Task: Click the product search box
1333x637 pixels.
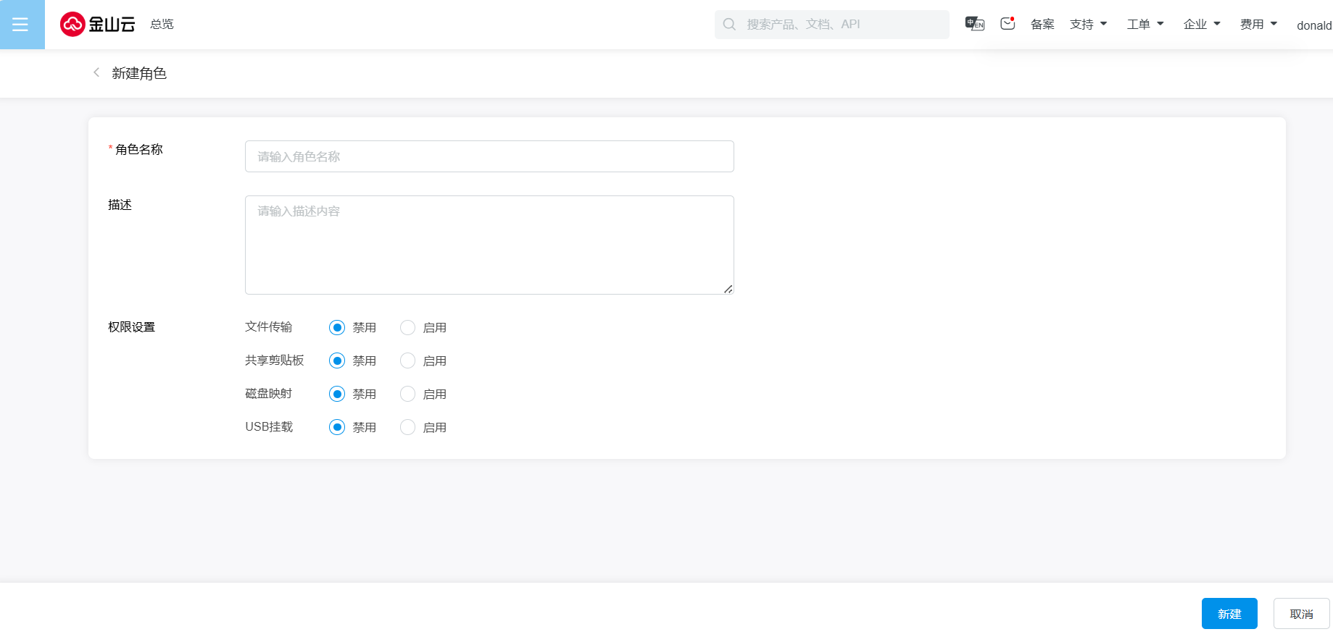Action: point(832,25)
